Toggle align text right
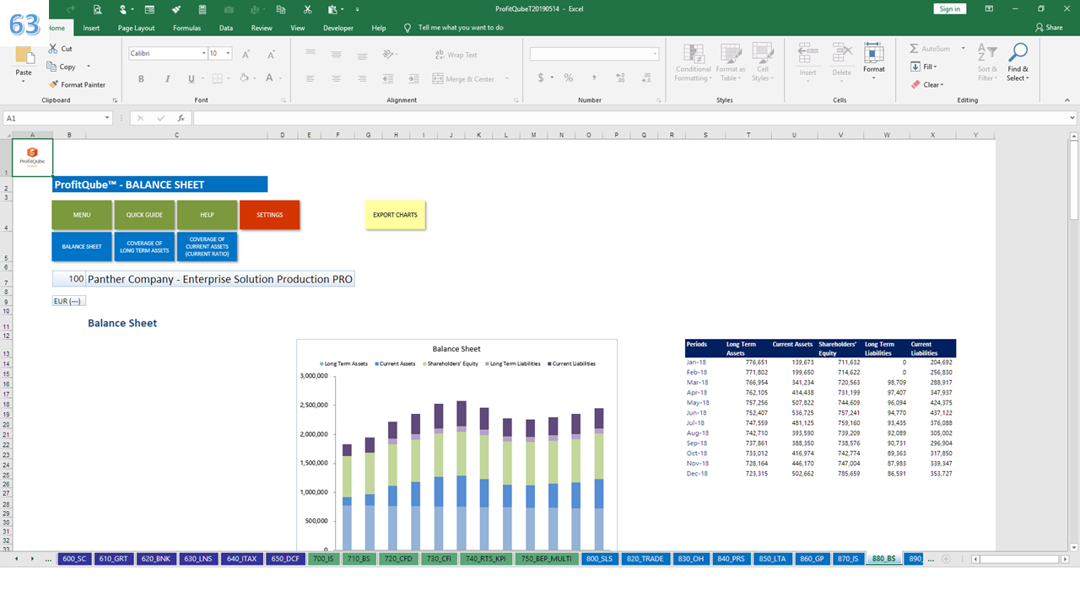The height and width of the screenshot is (607, 1080). tap(363, 78)
